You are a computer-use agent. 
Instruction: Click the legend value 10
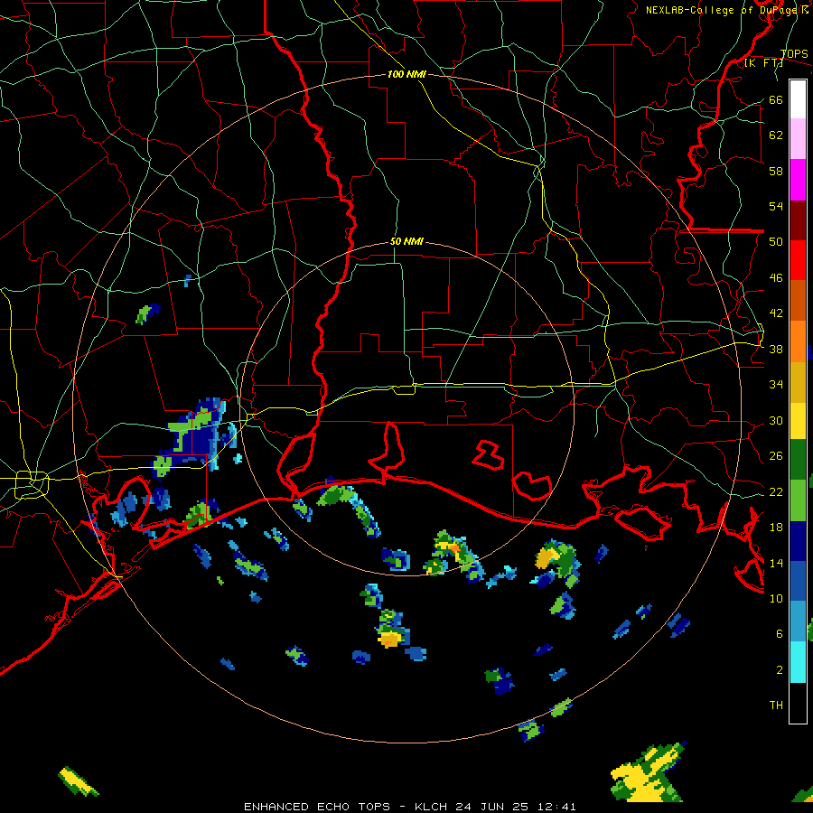pos(776,598)
